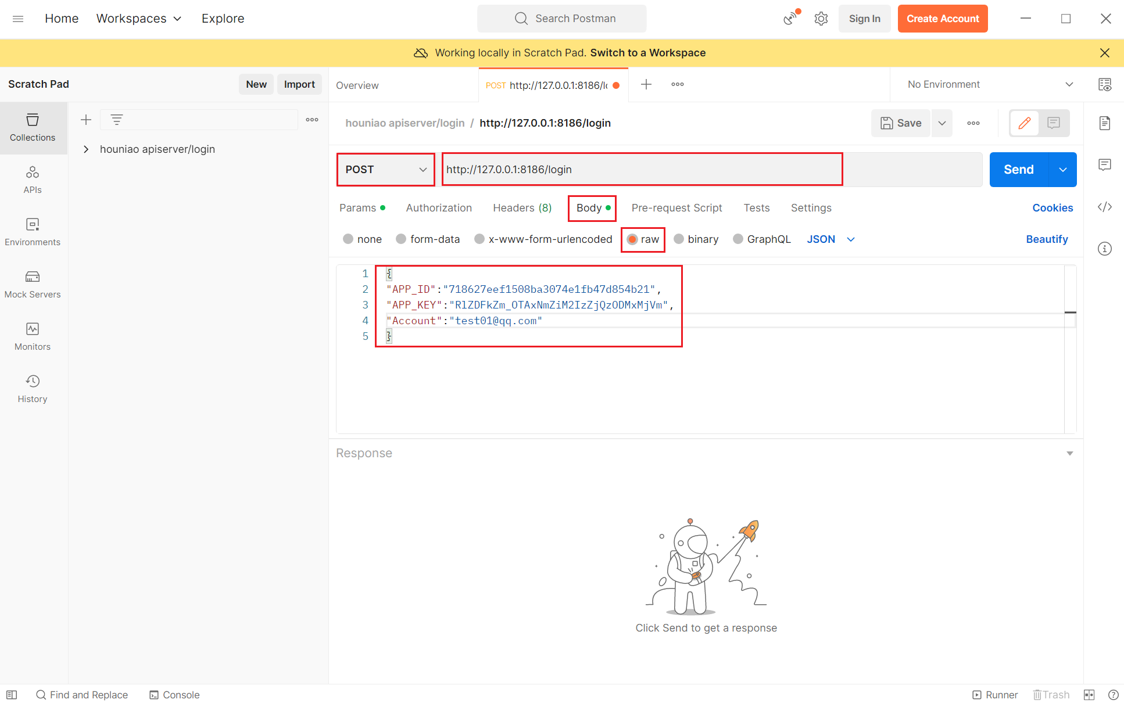
Task: Open the Cookies link
Action: (x=1053, y=208)
